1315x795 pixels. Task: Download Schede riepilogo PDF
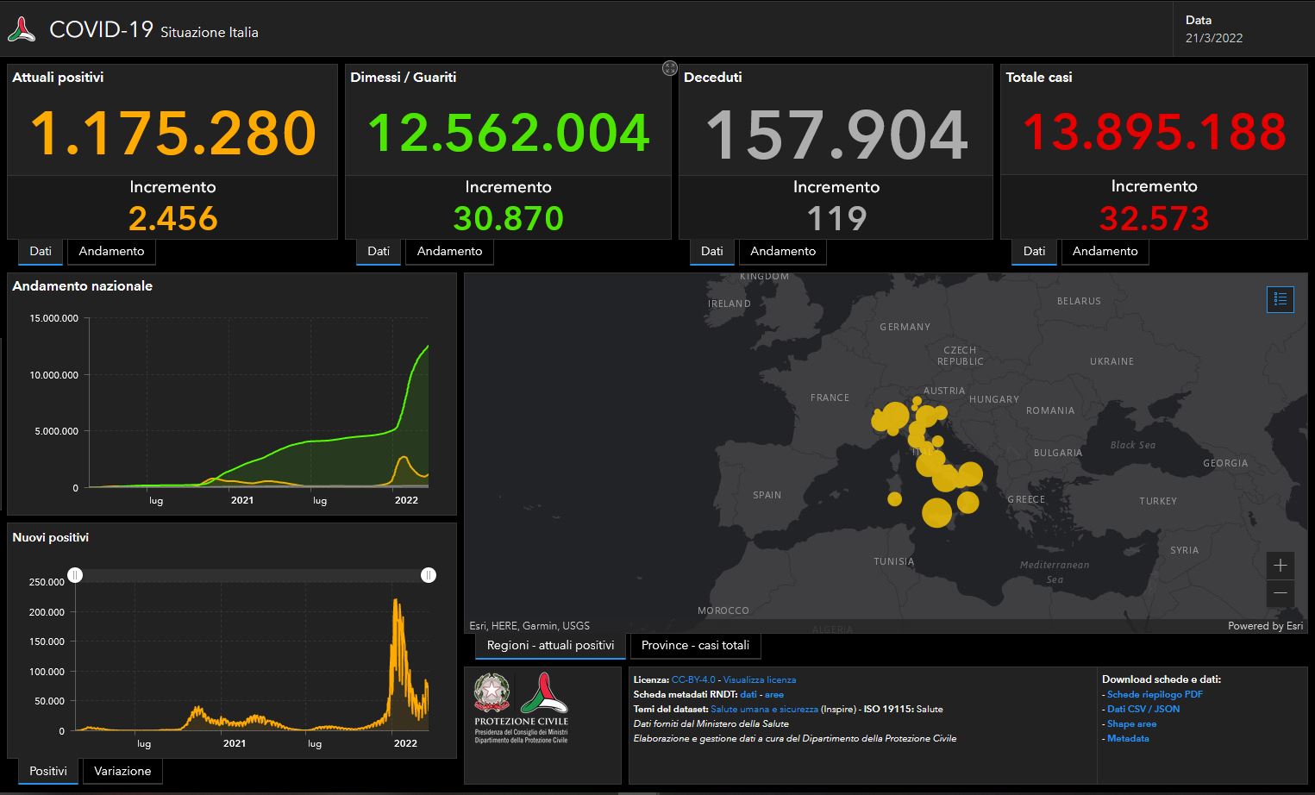point(1154,694)
